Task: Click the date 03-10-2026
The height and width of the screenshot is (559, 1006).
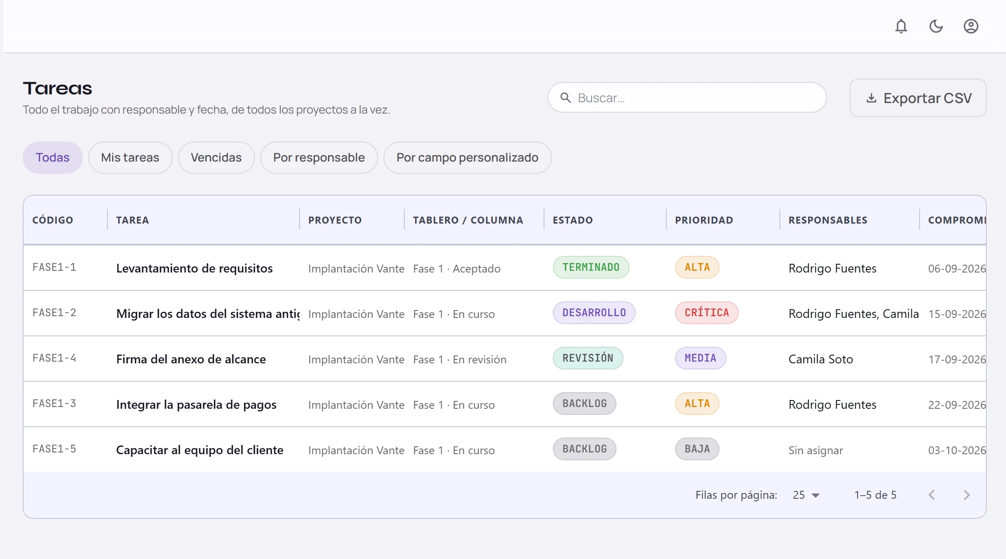Action: pyautogui.click(x=957, y=450)
